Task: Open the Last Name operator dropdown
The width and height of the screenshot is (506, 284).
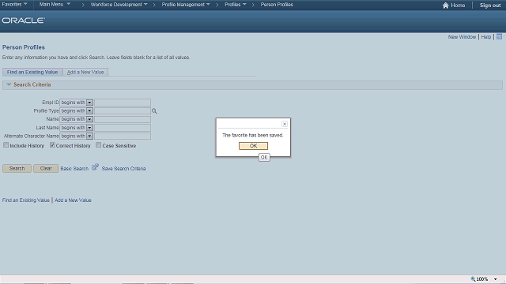Action: click(89, 128)
